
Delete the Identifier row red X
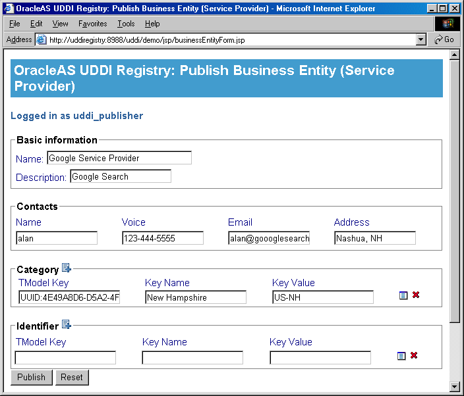[x=414, y=355]
